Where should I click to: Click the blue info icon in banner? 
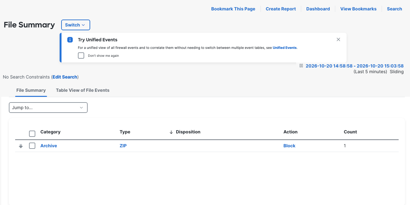pos(70,40)
